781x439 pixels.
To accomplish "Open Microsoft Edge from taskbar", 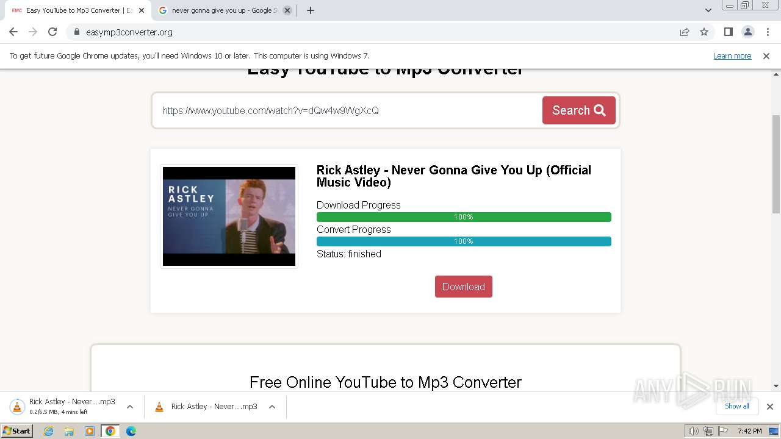I will pos(131,431).
